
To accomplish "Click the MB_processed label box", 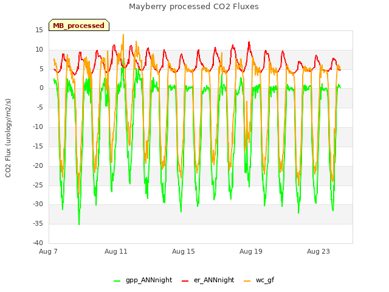I will point(79,25).
